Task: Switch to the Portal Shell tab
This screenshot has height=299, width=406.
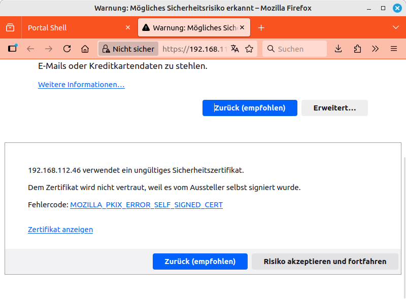Action: (71, 28)
